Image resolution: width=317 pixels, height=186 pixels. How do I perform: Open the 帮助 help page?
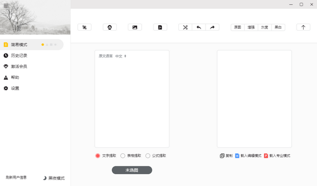[11, 77]
